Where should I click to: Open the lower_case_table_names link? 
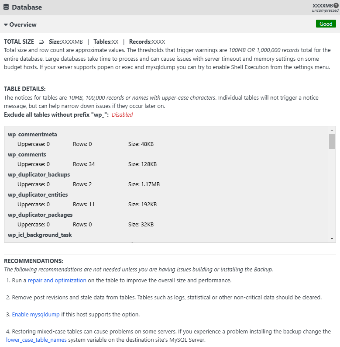pos(36,340)
